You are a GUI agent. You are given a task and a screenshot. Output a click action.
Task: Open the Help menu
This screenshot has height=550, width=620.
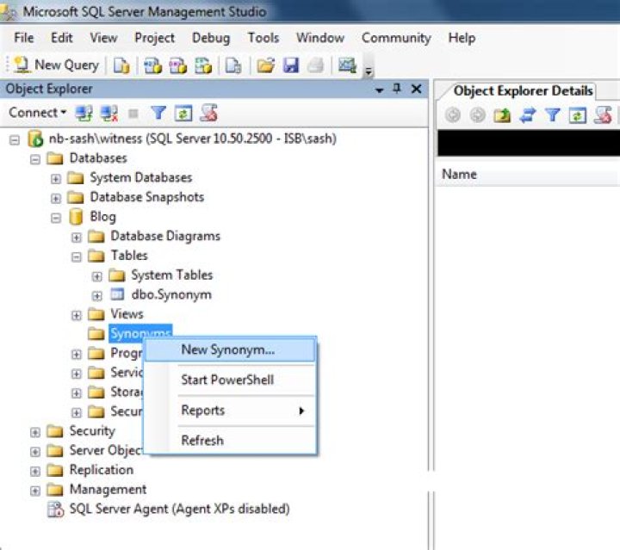point(462,38)
